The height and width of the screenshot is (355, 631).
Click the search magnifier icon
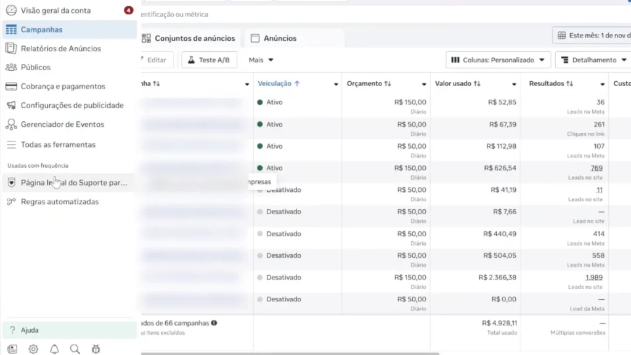pos(75,349)
